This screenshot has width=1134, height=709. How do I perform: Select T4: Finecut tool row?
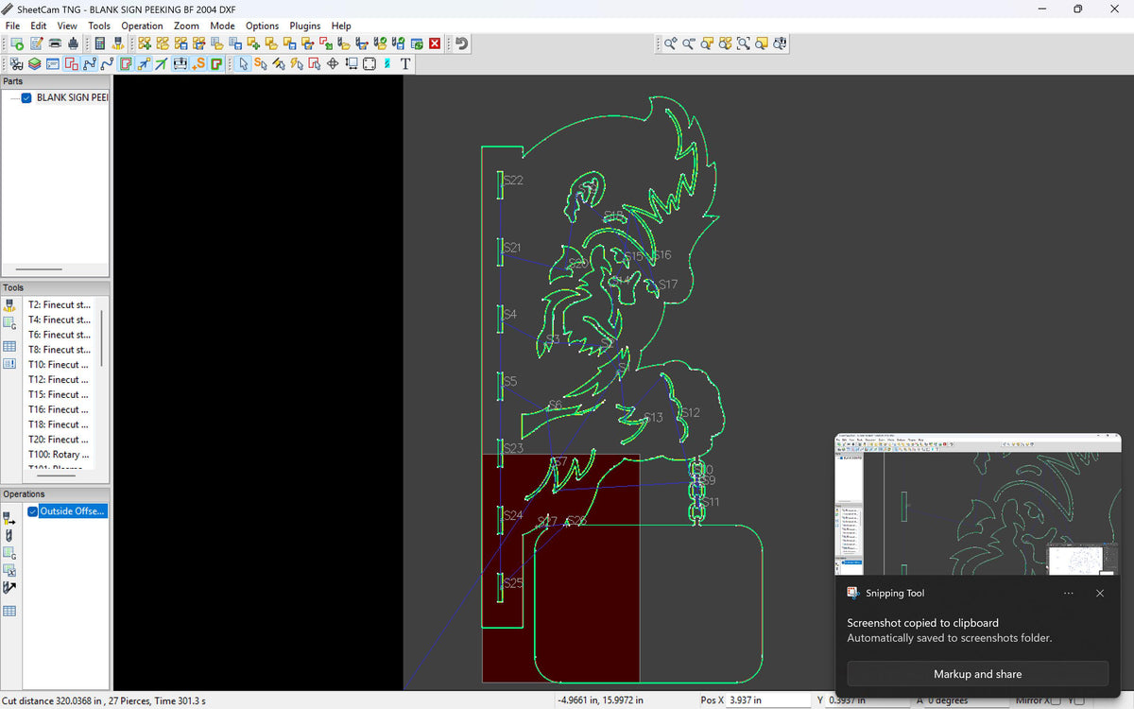pos(60,320)
